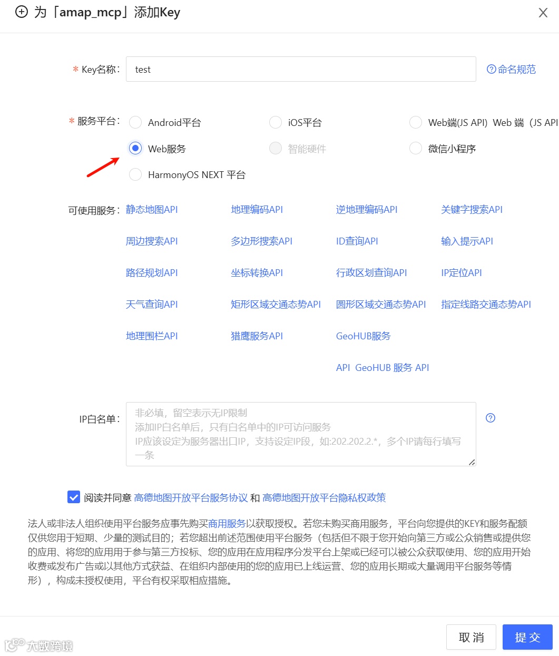Open the 矩形区域交通态势API link
This screenshot has height=656, width=559.
(276, 304)
